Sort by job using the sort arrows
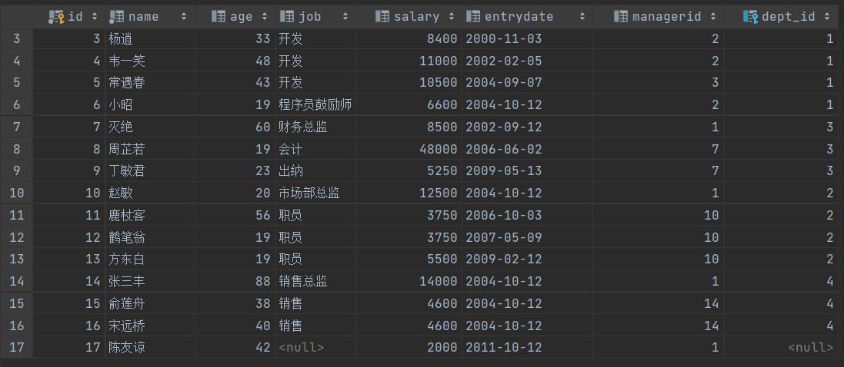Screen dimensions: 844x367 345,17
